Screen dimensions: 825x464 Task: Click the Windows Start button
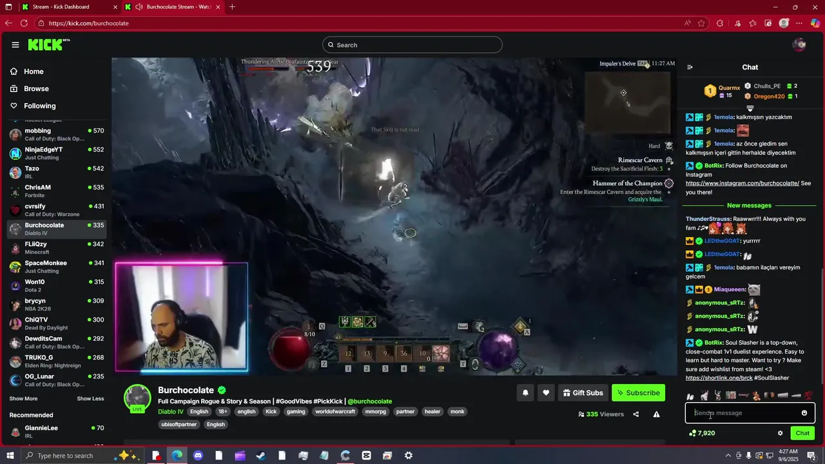click(x=9, y=456)
